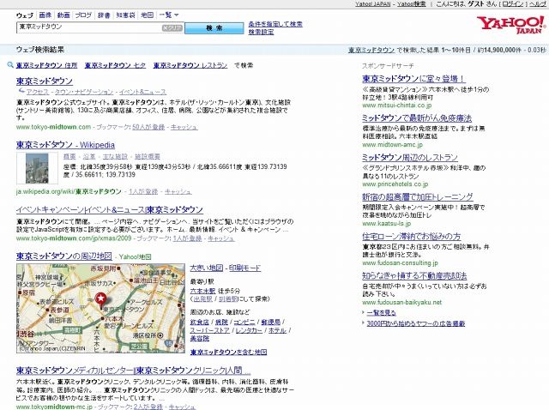Clear the search box with クリア button

pyautogui.click(x=172, y=28)
